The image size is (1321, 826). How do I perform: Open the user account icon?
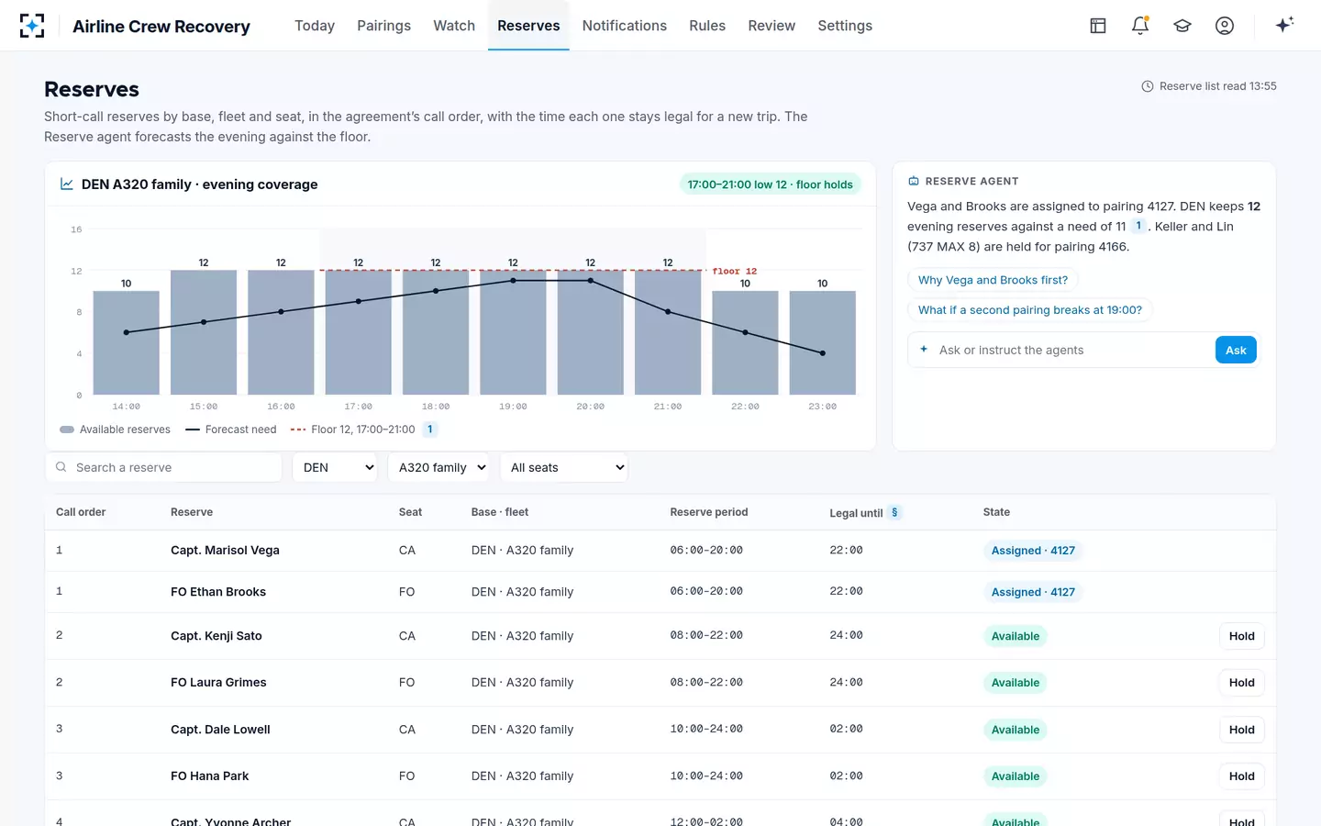click(x=1225, y=26)
